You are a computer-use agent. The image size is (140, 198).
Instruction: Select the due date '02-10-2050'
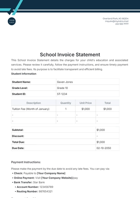(x=104, y=148)
